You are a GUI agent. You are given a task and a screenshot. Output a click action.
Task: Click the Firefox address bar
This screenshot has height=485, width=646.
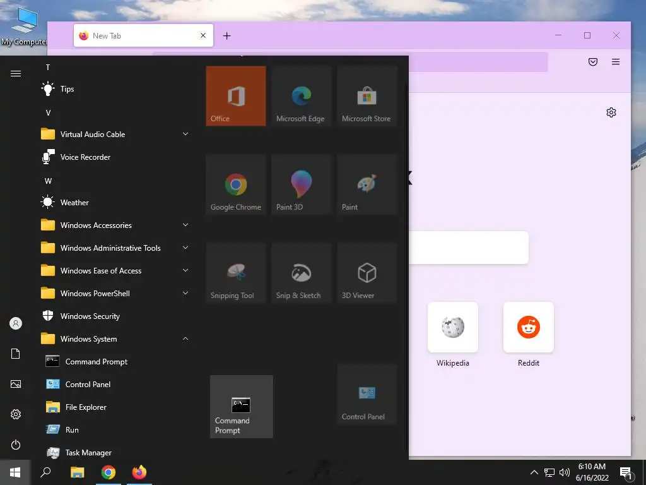pyautogui.click(x=478, y=62)
